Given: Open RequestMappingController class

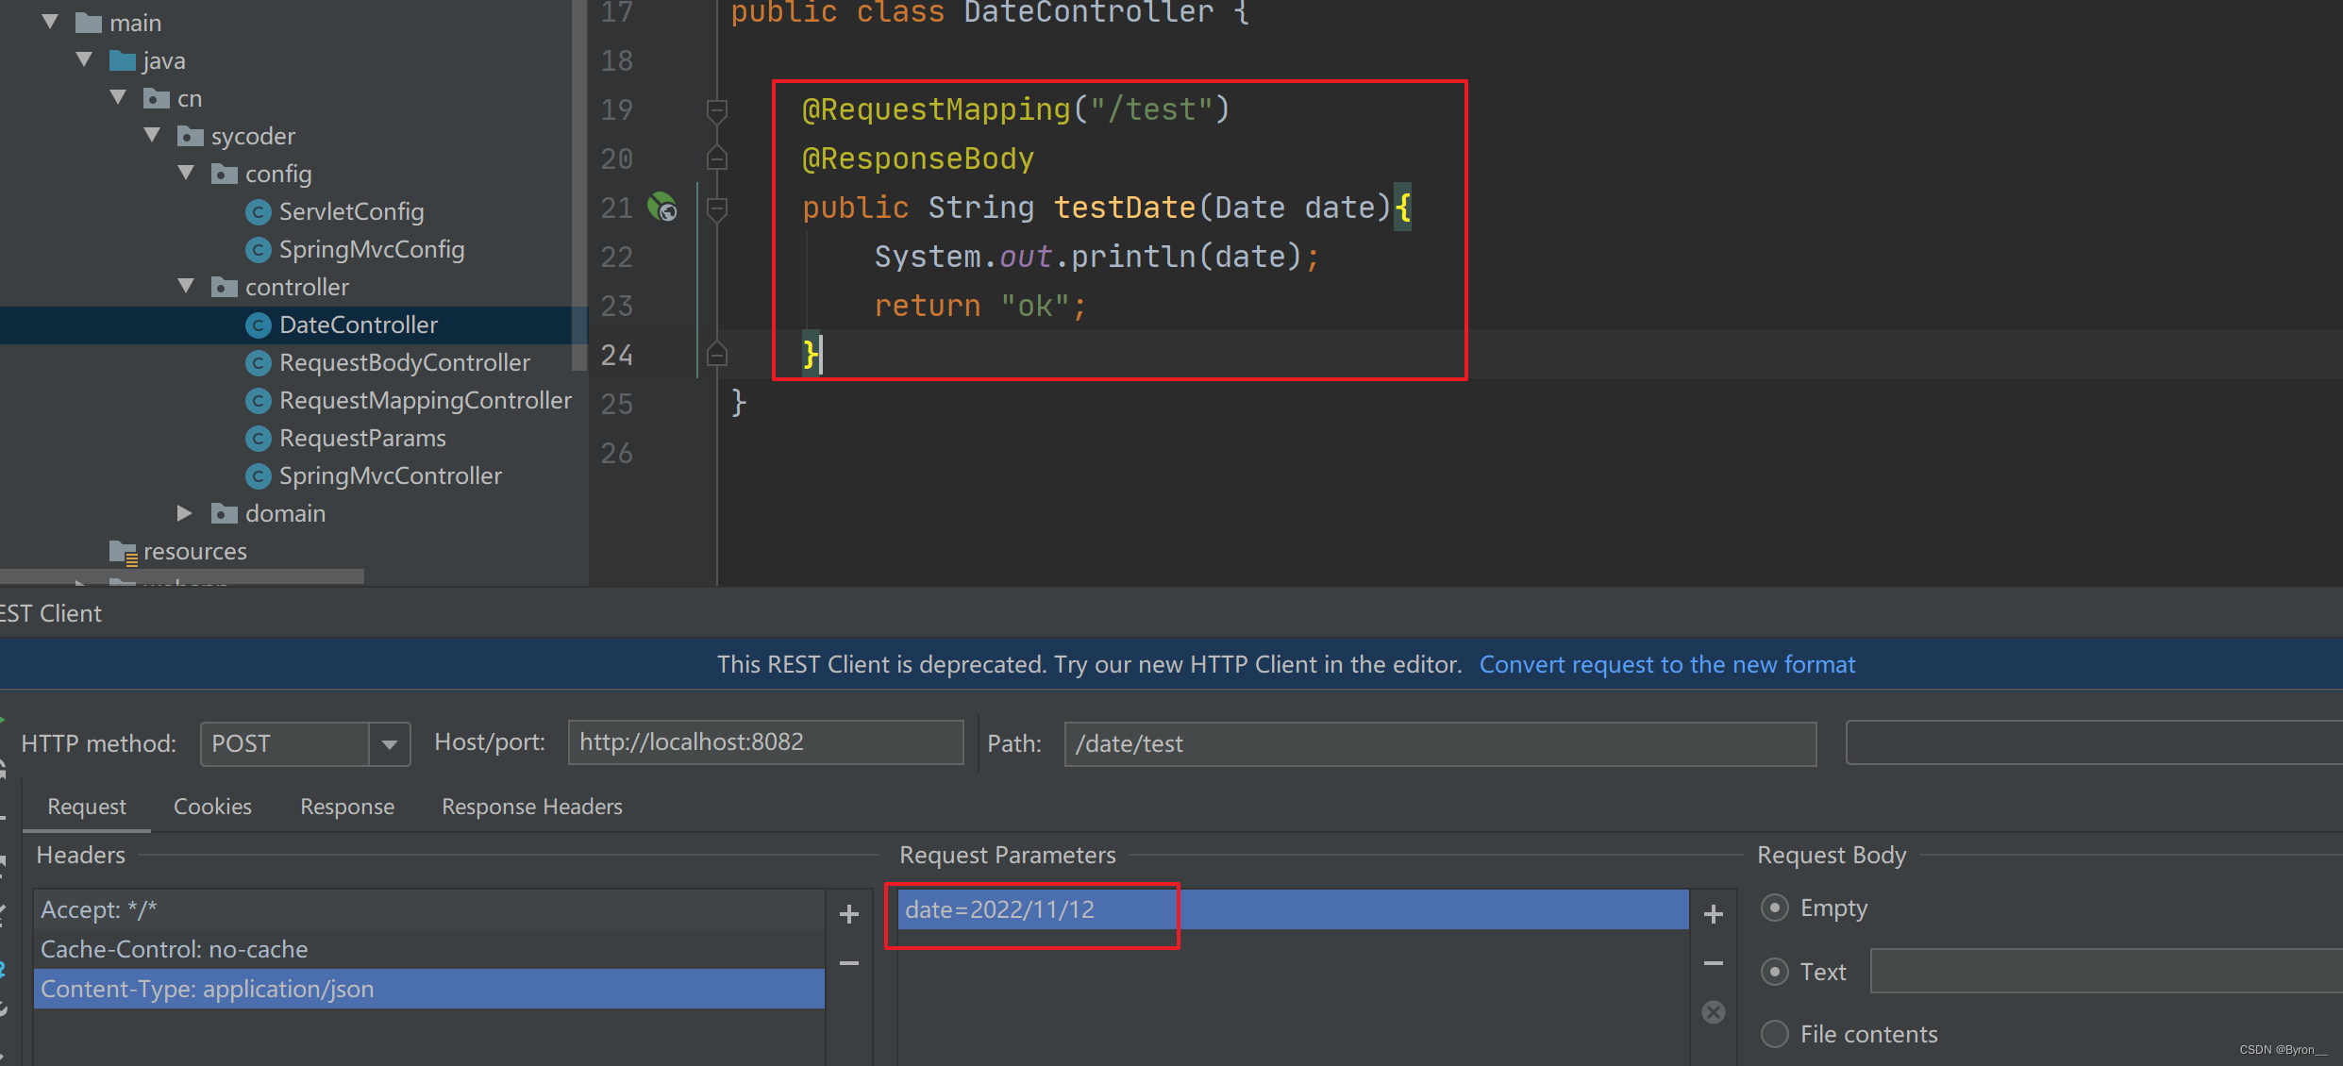Looking at the screenshot, I should (x=426, y=400).
